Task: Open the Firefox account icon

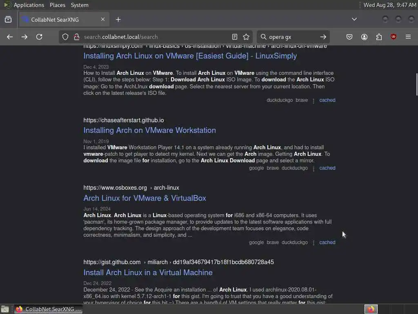Action: click(x=364, y=37)
